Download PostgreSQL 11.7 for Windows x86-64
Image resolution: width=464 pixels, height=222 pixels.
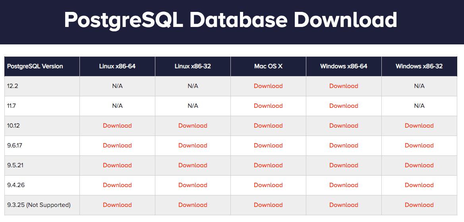344,106
